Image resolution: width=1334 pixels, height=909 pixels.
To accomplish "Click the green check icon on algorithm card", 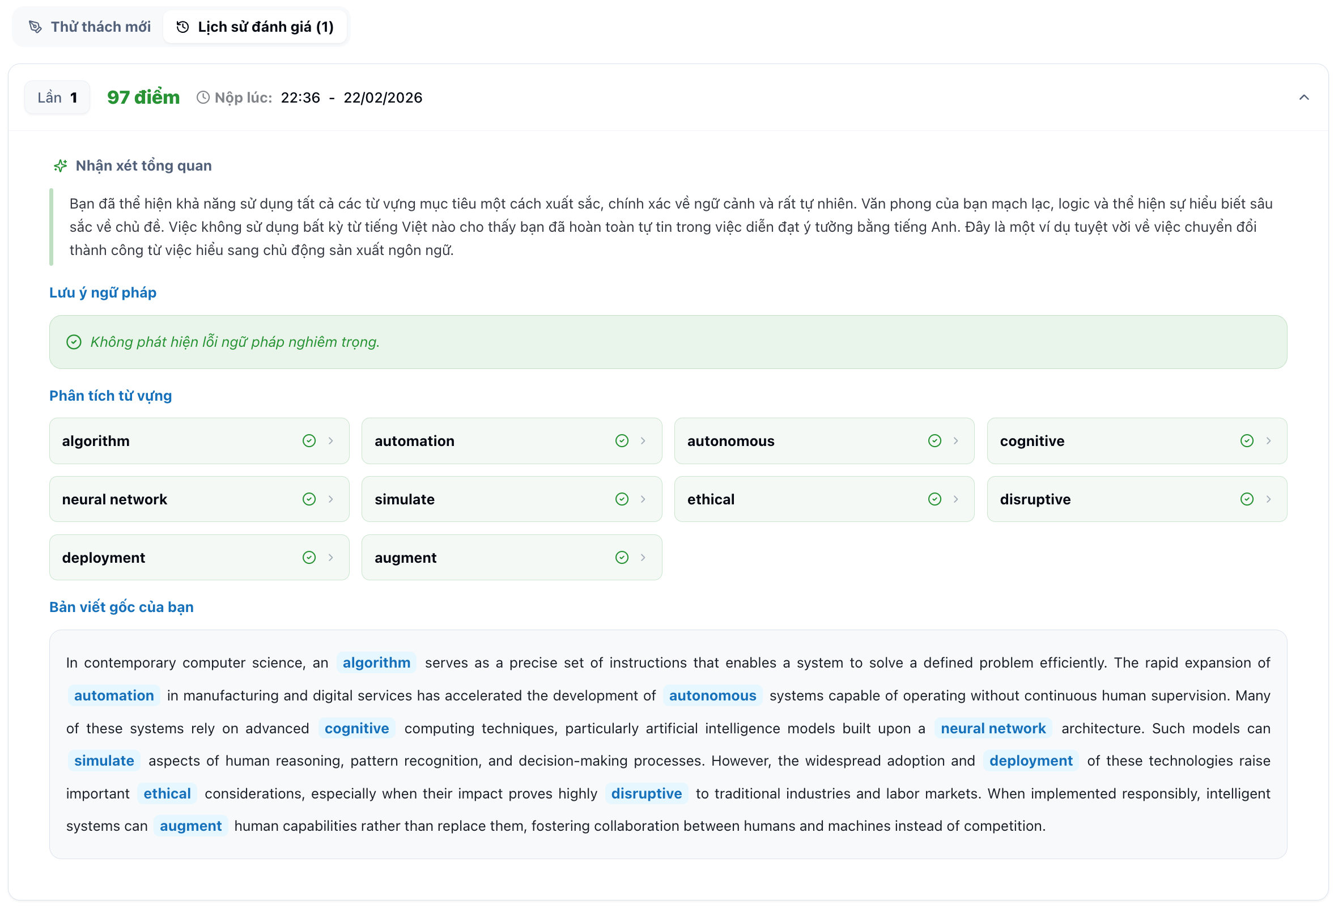I will click(309, 441).
